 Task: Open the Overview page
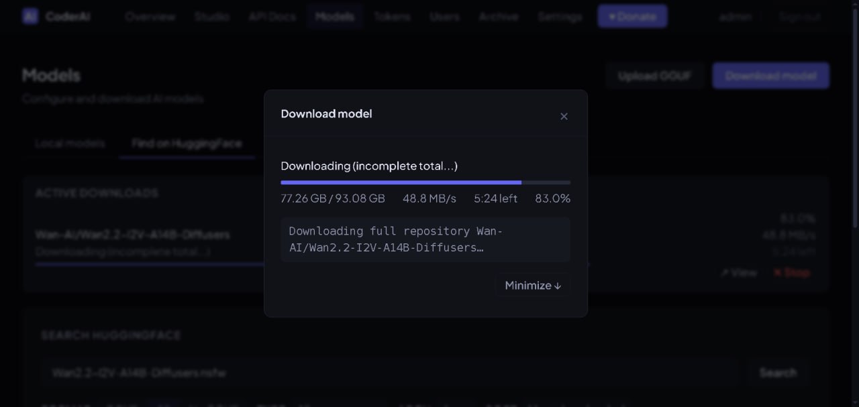point(150,16)
